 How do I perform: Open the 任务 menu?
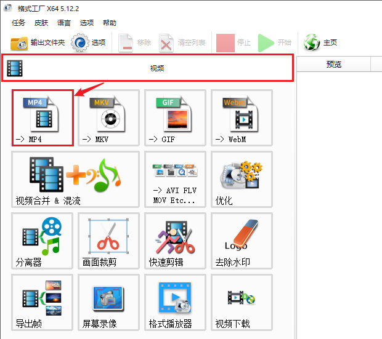click(x=18, y=23)
